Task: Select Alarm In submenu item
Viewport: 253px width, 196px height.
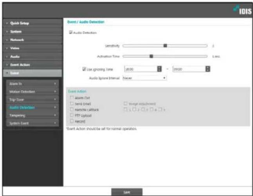Action: (32, 83)
